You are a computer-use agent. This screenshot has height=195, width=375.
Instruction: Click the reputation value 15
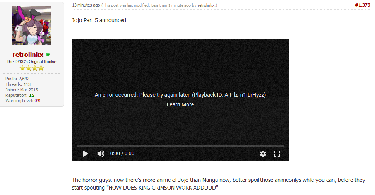click(32, 95)
